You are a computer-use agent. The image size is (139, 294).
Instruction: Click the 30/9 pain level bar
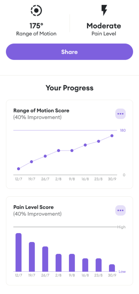tap(112, 268)
